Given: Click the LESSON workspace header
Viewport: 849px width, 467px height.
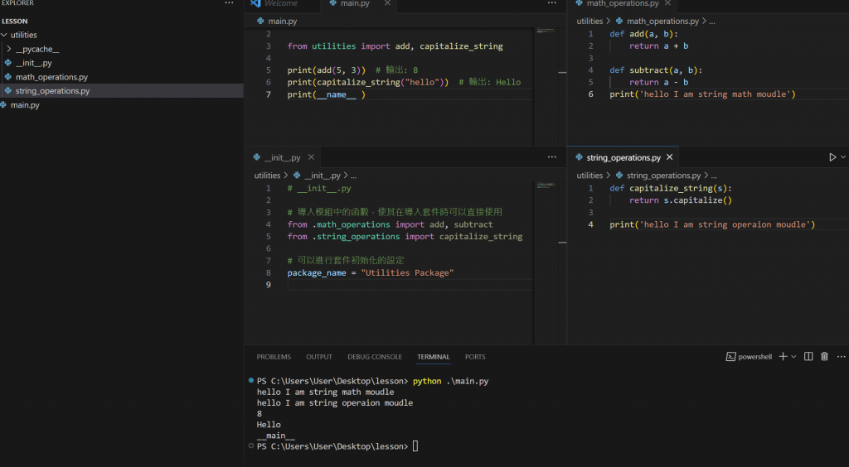Looking at the screenshot, I should click(x=15, y=21).
